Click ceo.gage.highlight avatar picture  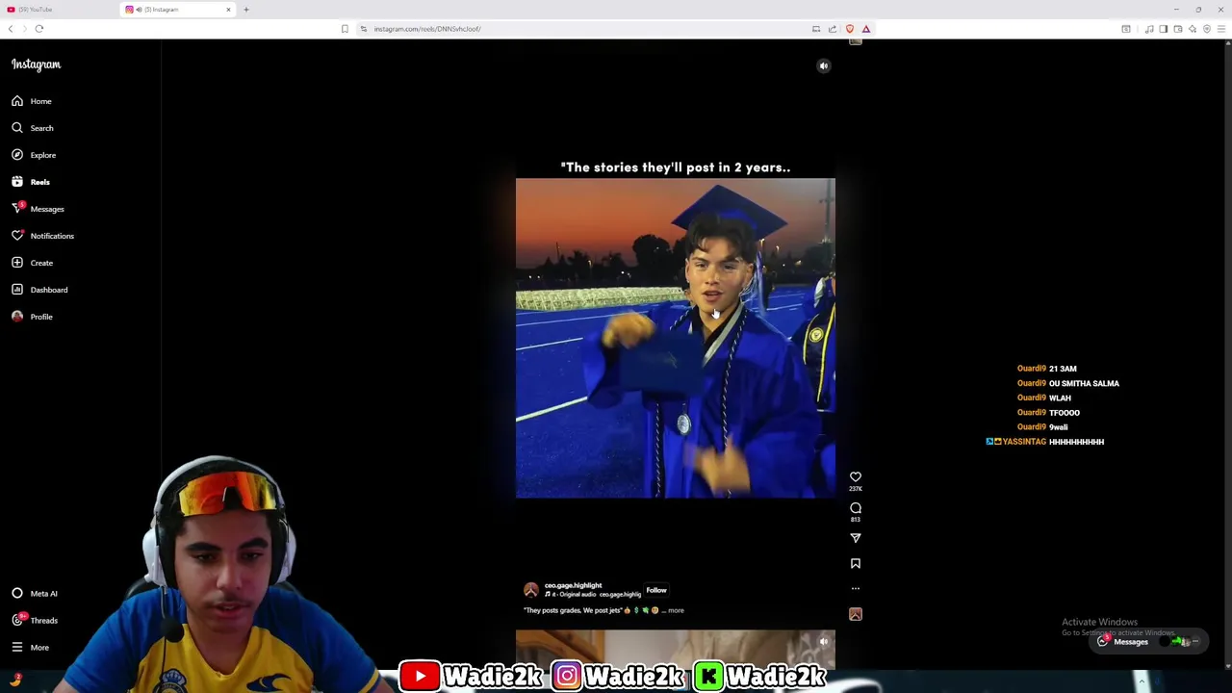pos(531,590)
